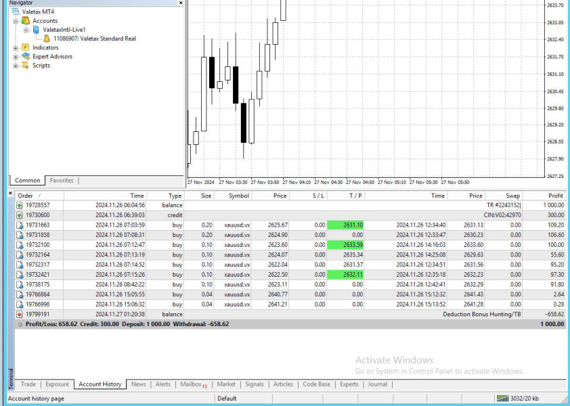The height and width of the screenshot is (406, 570).
Task: Sort by the Profit column header
Action: tap(544, 196)
